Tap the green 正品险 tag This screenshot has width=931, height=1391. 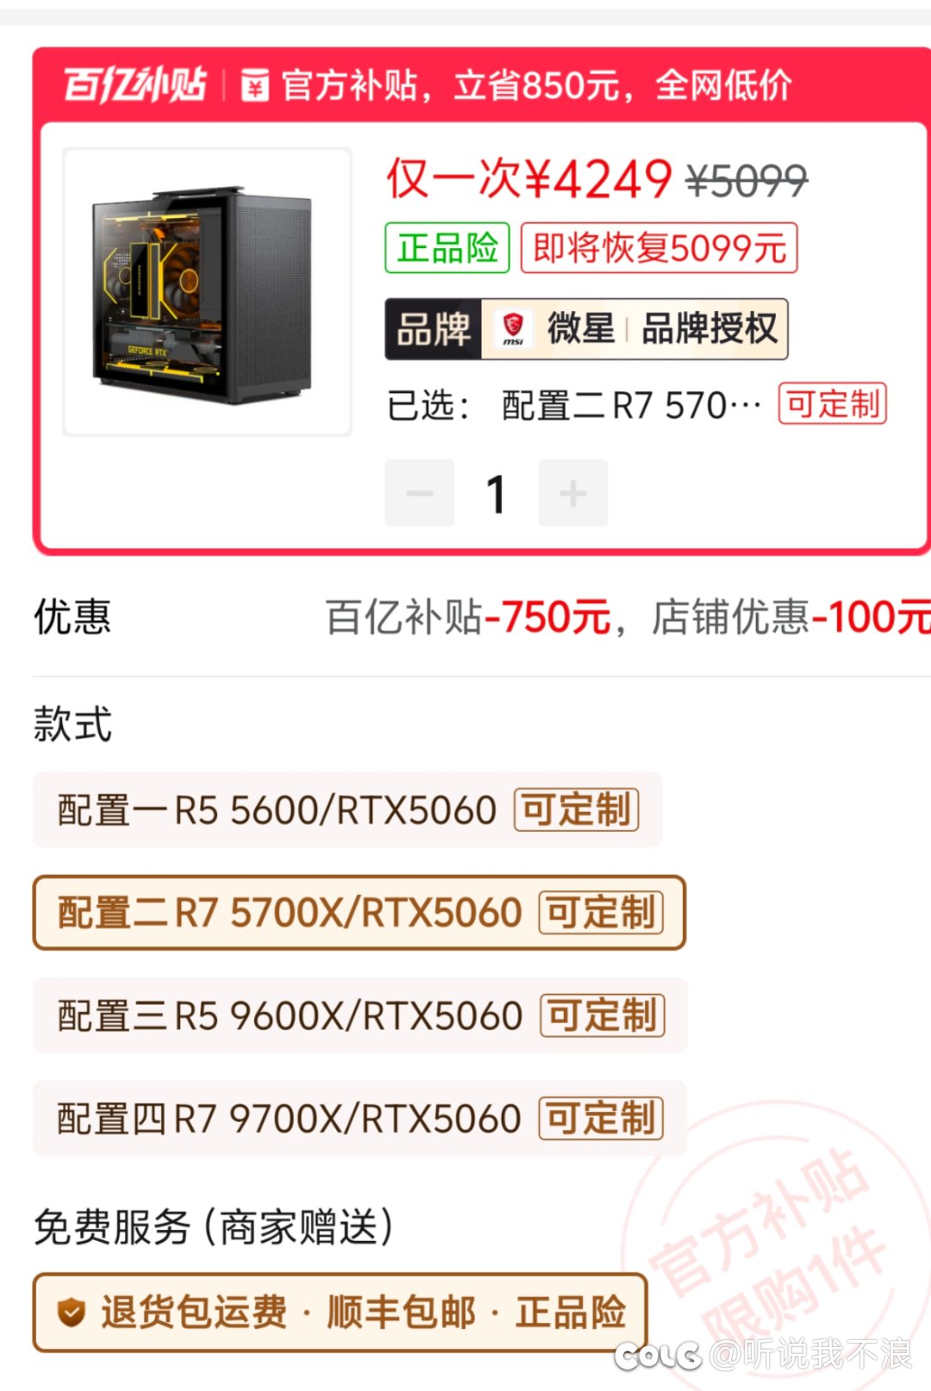point(447,248)
